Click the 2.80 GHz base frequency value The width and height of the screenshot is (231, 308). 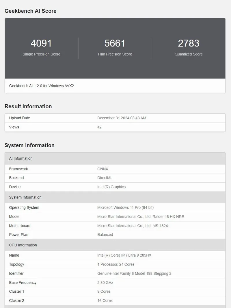[105, 283]
